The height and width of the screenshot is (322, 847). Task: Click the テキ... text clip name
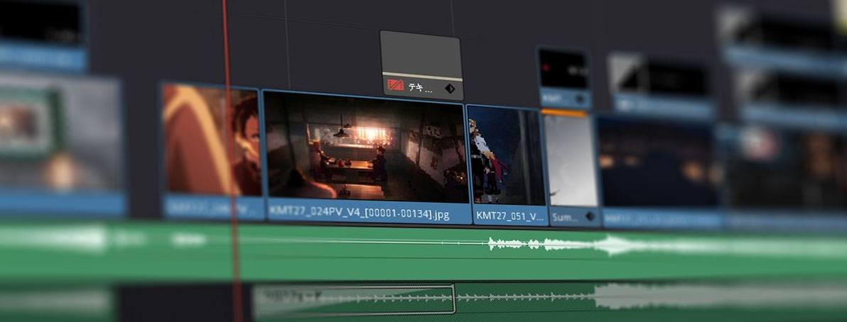click(x=420, y=87)
